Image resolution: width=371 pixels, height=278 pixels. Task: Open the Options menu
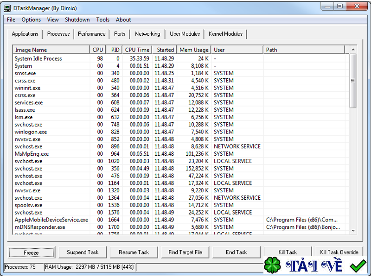pos(31,20)
